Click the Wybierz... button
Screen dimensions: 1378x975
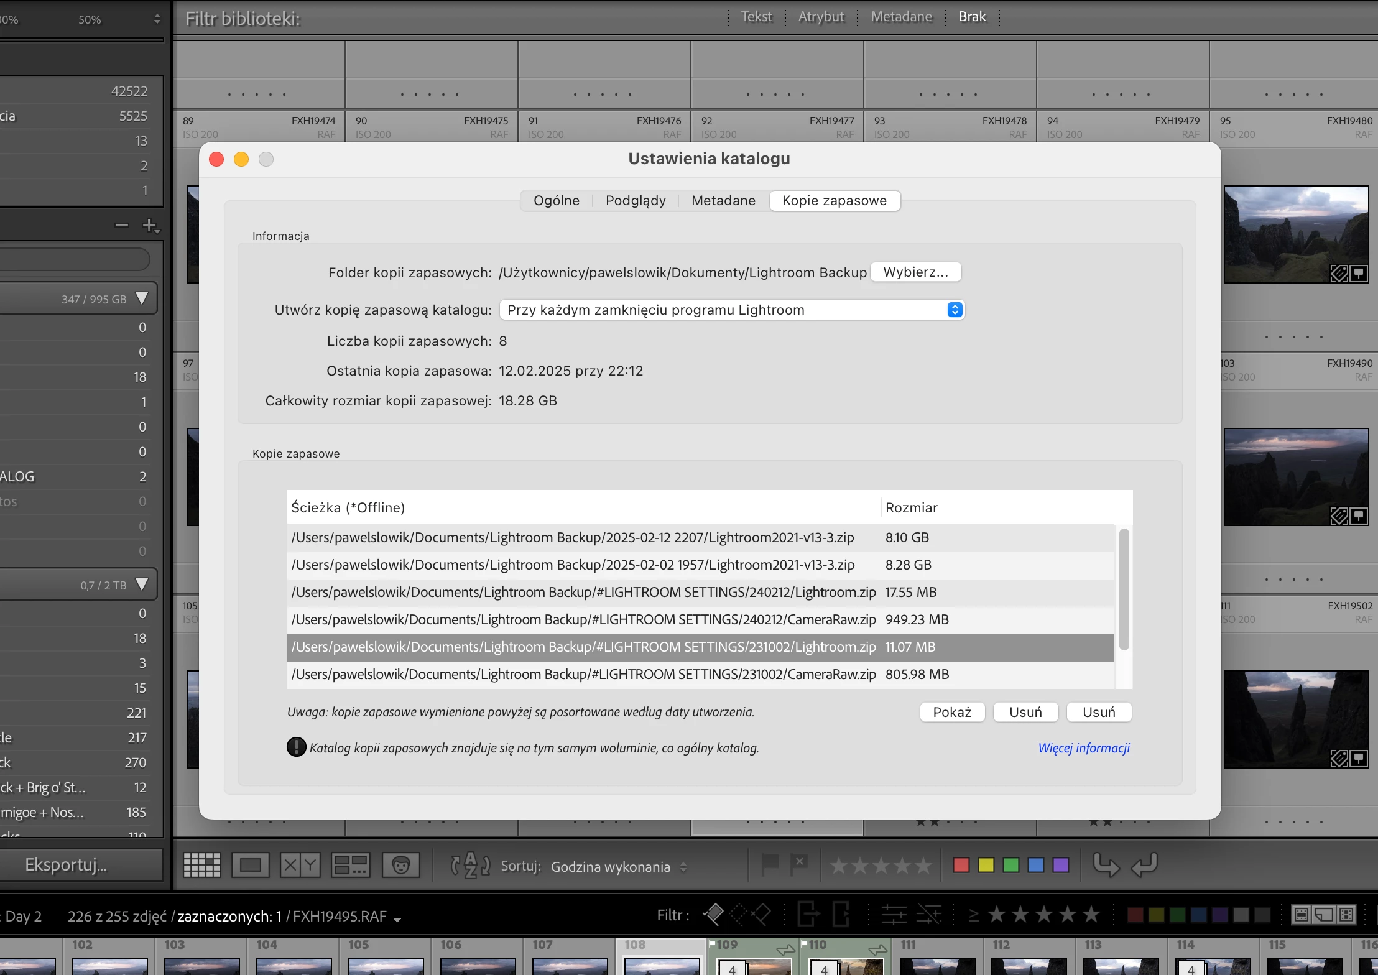click(x=915, y=272)
